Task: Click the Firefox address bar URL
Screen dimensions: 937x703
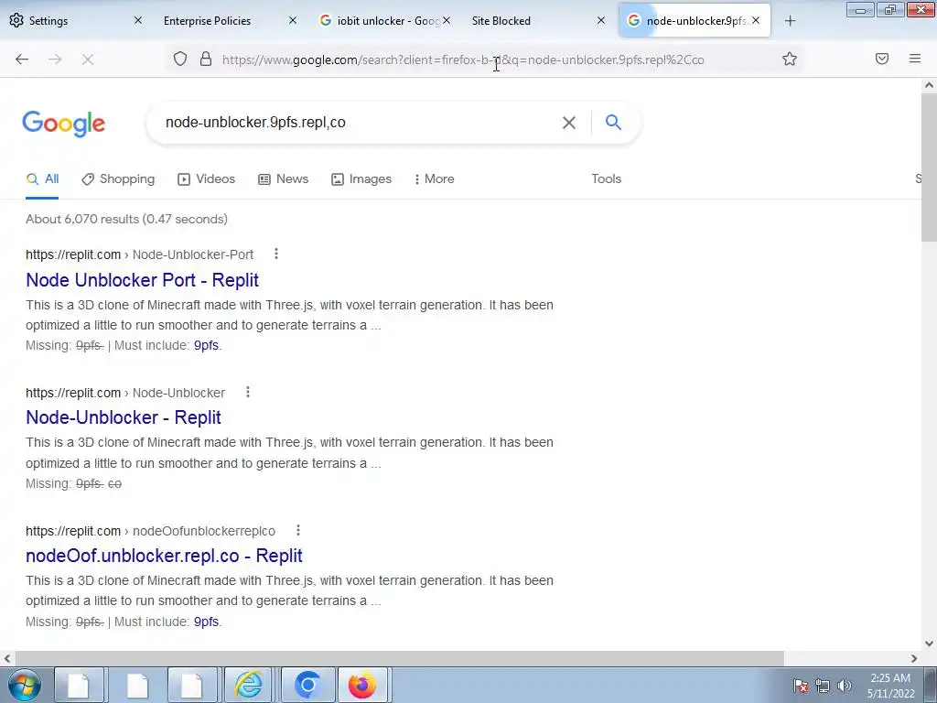Action: point(463,59)
